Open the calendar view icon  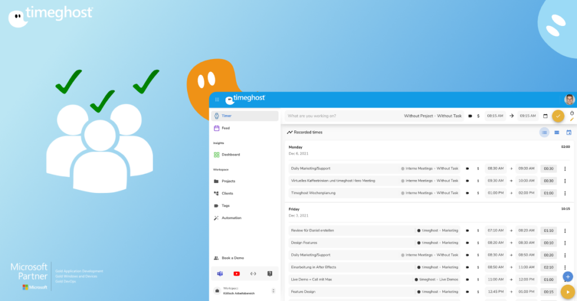[x=569, y=132]
